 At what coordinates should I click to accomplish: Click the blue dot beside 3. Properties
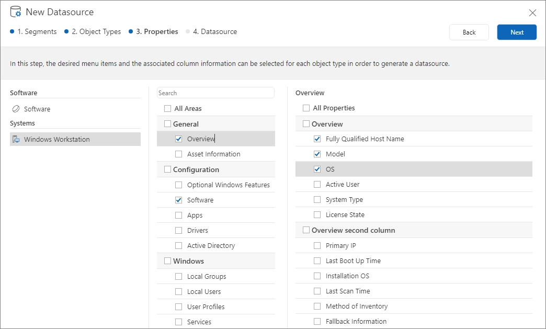[x=130, y=31]
